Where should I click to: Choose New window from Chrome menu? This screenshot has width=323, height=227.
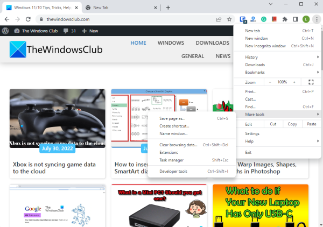coord(277,38)
